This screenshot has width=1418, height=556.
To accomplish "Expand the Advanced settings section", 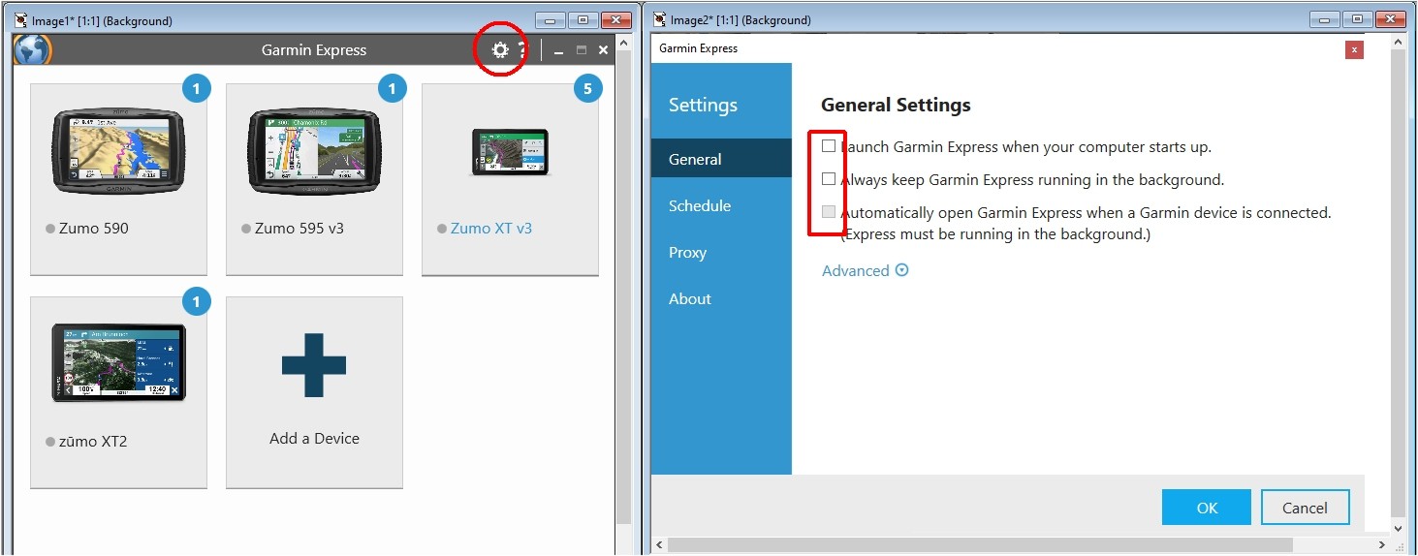I will [866, 271].
